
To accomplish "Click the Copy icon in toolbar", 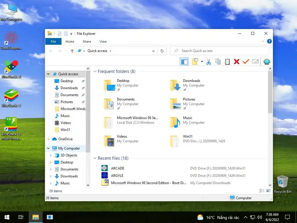I will tap(218, 62).
